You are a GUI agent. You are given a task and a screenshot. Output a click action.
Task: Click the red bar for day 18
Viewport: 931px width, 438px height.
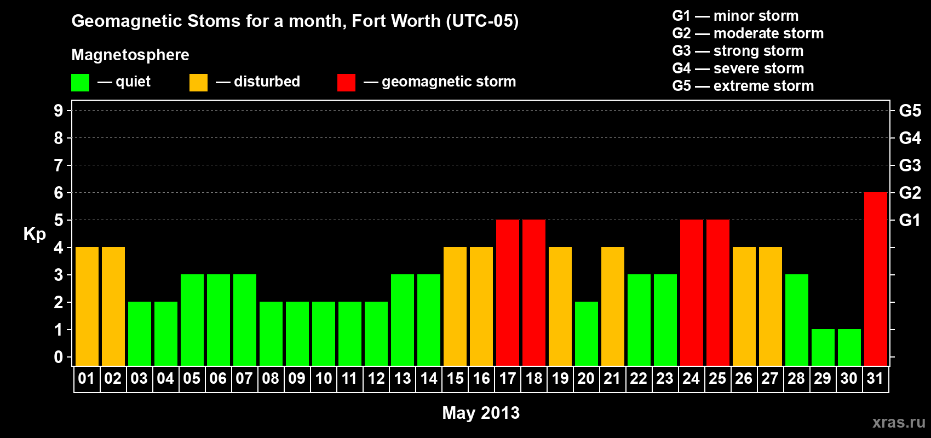point(533,293)
